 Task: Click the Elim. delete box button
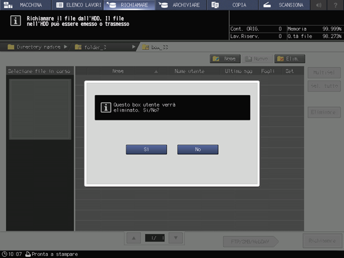pyautogui.click(x=289, y=59)
